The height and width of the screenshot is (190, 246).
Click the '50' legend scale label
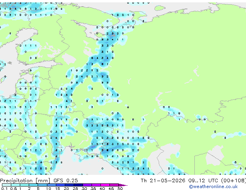pos(120,188)
